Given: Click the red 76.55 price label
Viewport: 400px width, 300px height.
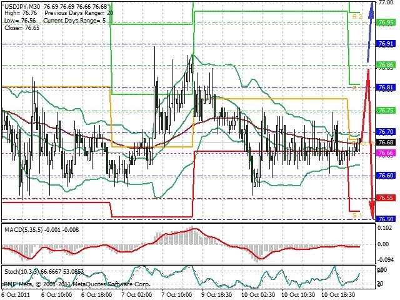Looking at the screenshot, I should [386, 198].
